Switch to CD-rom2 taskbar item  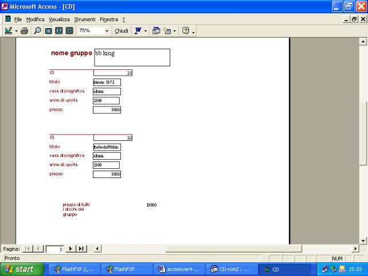click(x=232, y=269)
